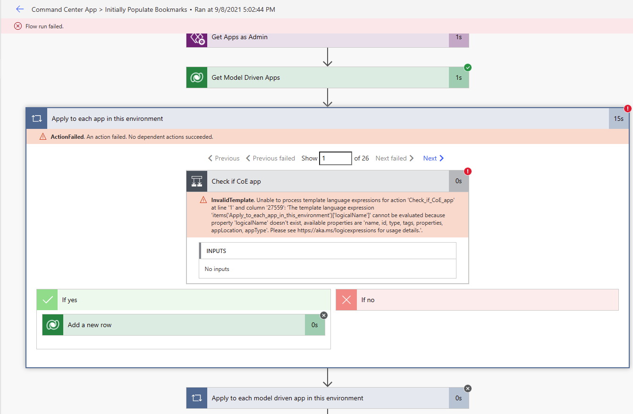Collapse the Apply to each app loop header
This screenshot has height=414, width=633.
coord(189,118)
